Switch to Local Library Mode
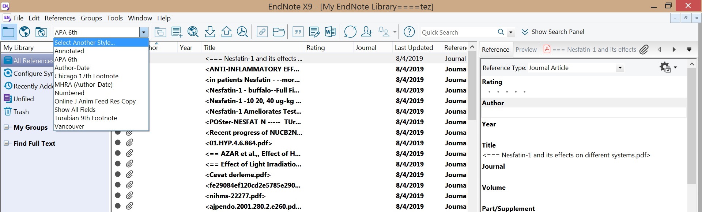Screen dimensions: 702x212 pyautogui.click(x=8, y=32)
